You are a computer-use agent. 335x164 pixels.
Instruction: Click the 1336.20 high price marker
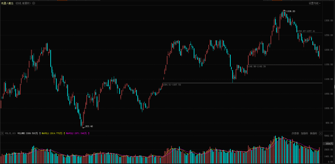290,11
